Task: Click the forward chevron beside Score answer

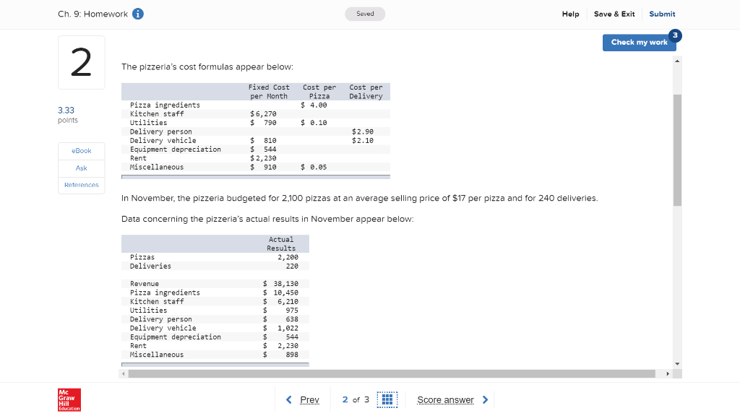Action: (484, 399)
